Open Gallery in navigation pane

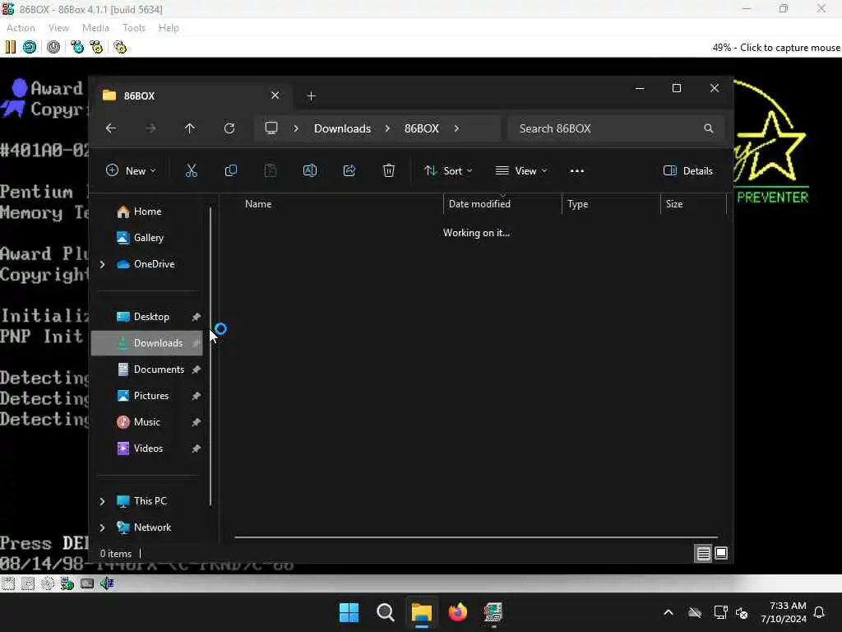[x=141, y=238]
